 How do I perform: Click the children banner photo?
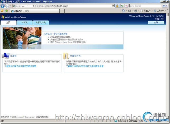22,38
